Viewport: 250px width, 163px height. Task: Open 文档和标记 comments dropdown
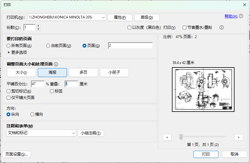41,133
